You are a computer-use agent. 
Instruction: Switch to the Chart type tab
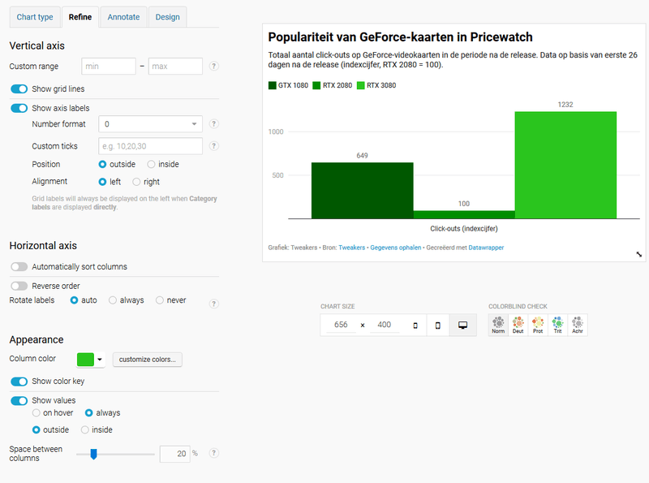coord(35,17)
